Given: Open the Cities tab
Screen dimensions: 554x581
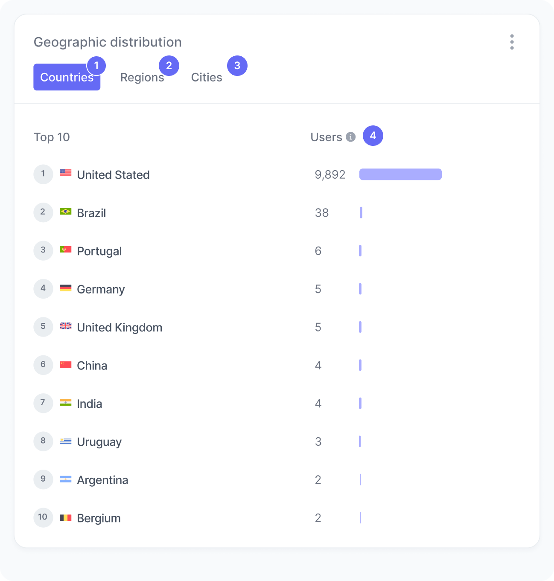Looking at the screenshot, I should [207, 77].
